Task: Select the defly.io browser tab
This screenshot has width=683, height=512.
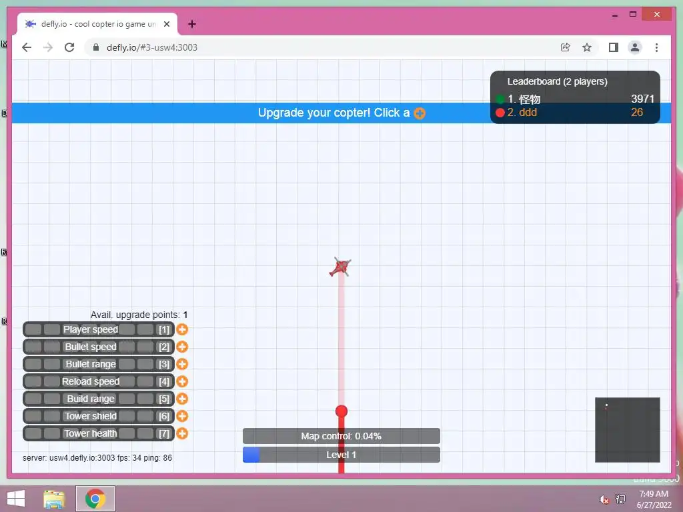Action: point(97,24)
